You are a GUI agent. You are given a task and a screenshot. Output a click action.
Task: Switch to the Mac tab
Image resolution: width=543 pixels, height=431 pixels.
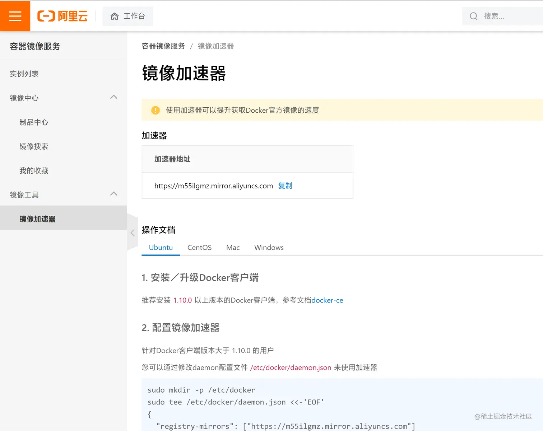(233, 248)
